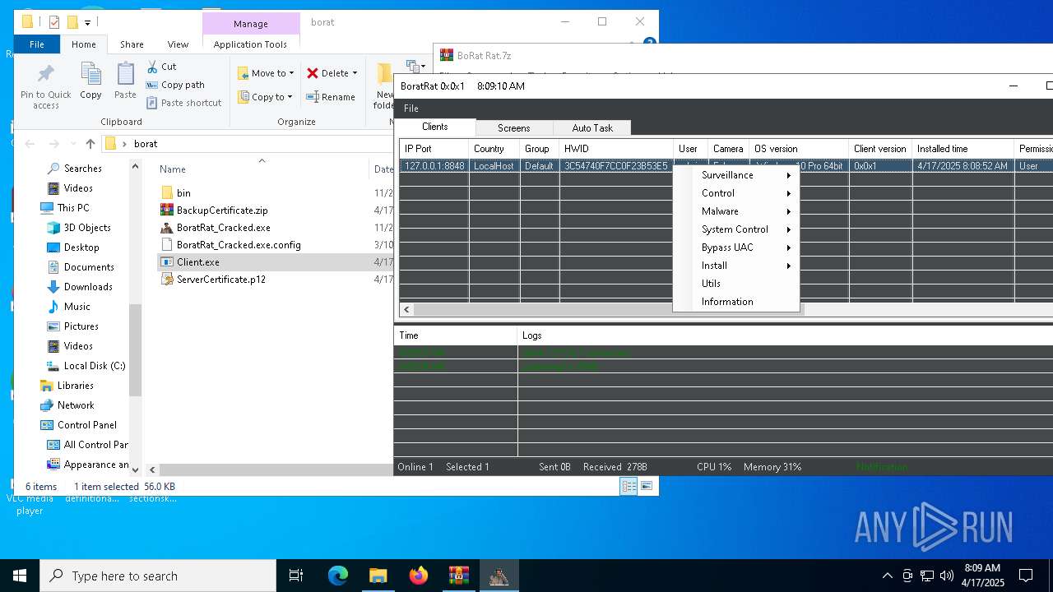
Task: Open the Application Tools tab
Action: [x=250, y=44]
